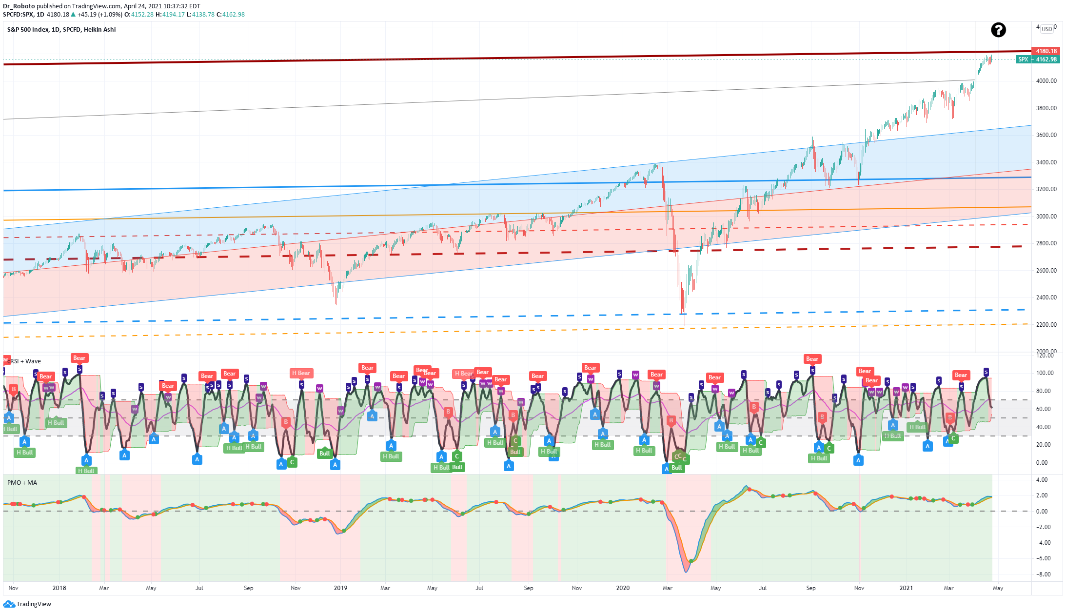Screen dimensions: 1066x613
Task: Click the 40.00 value on cRSI scale
Action: [1043, 427]
